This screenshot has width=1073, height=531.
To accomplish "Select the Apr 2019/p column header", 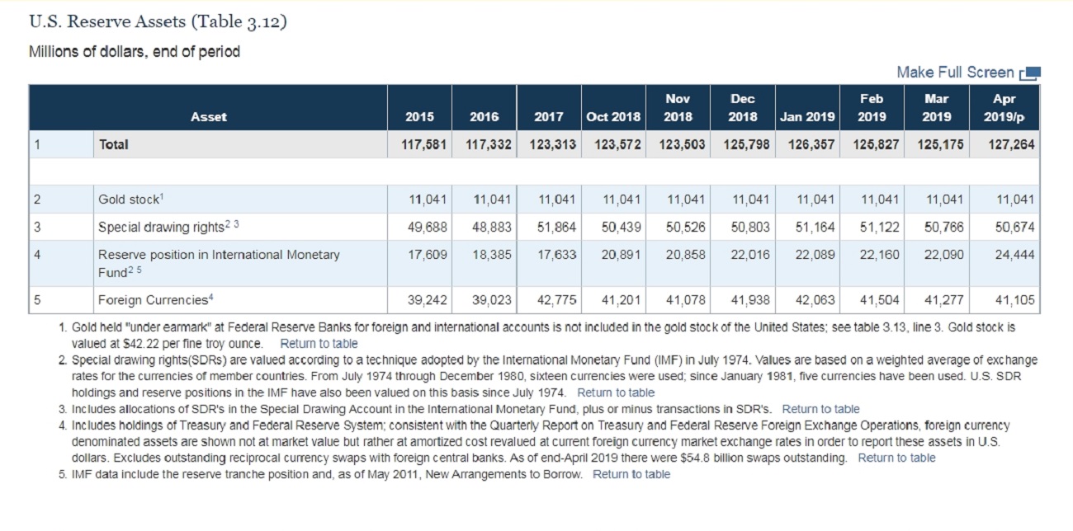I will click(1005, 108).
